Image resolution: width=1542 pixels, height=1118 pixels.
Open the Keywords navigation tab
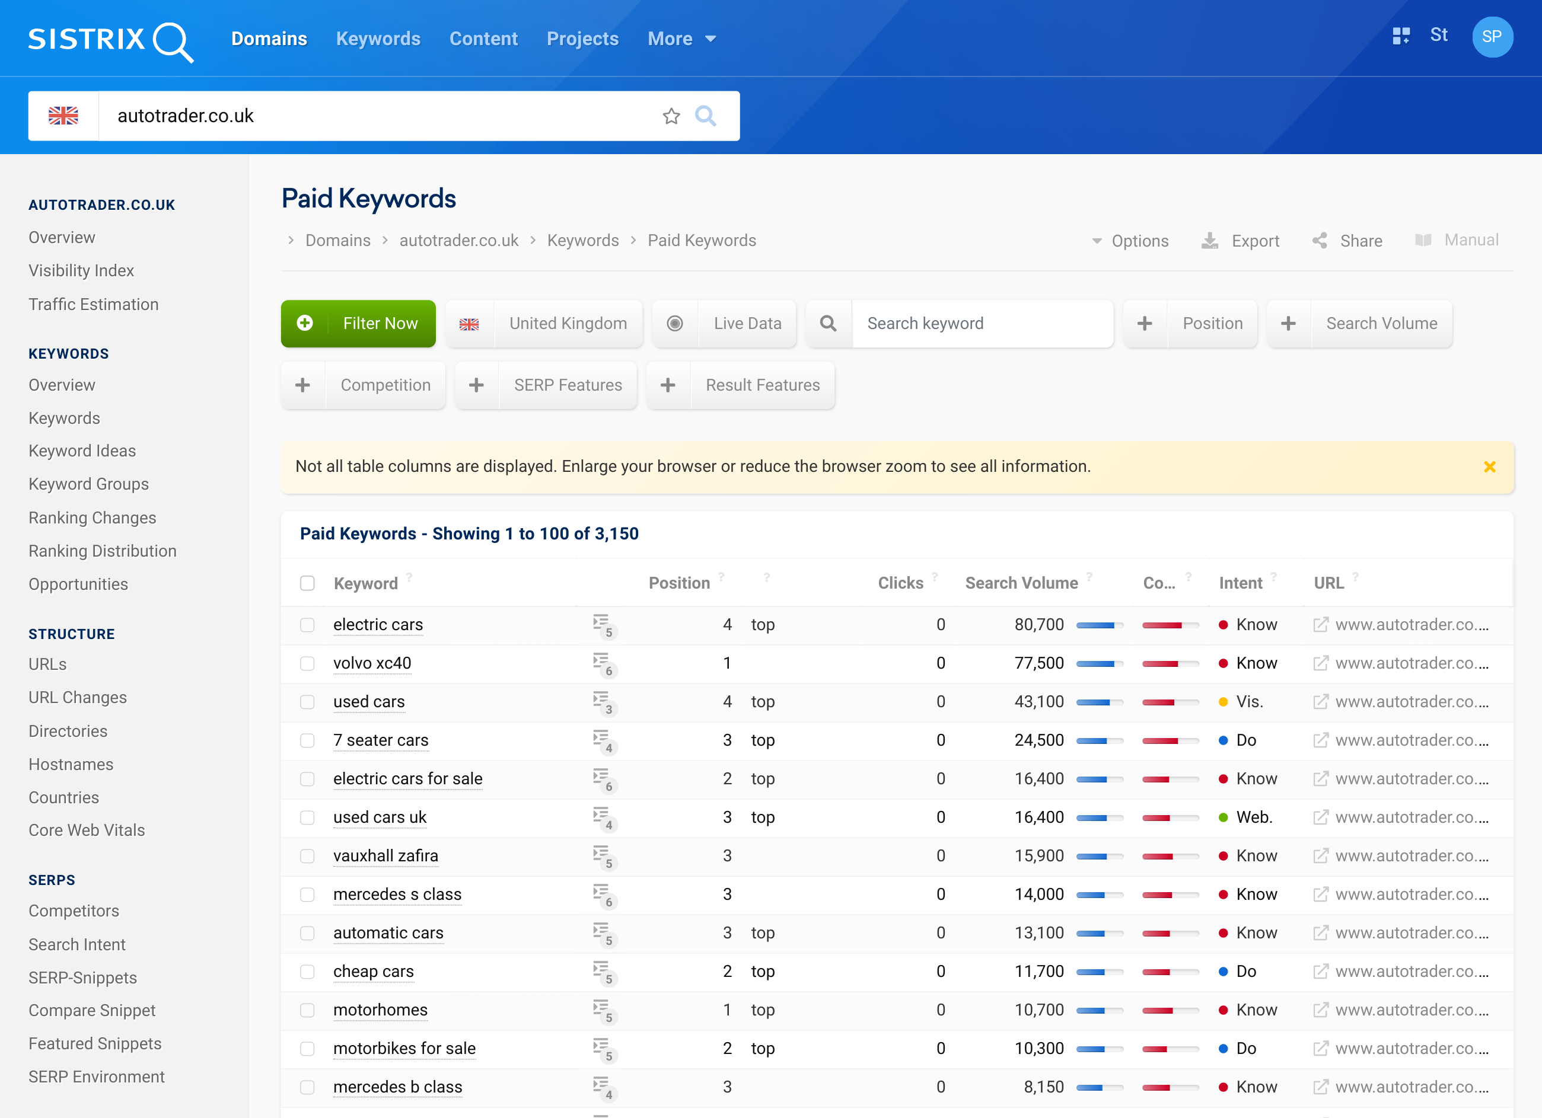378,39
